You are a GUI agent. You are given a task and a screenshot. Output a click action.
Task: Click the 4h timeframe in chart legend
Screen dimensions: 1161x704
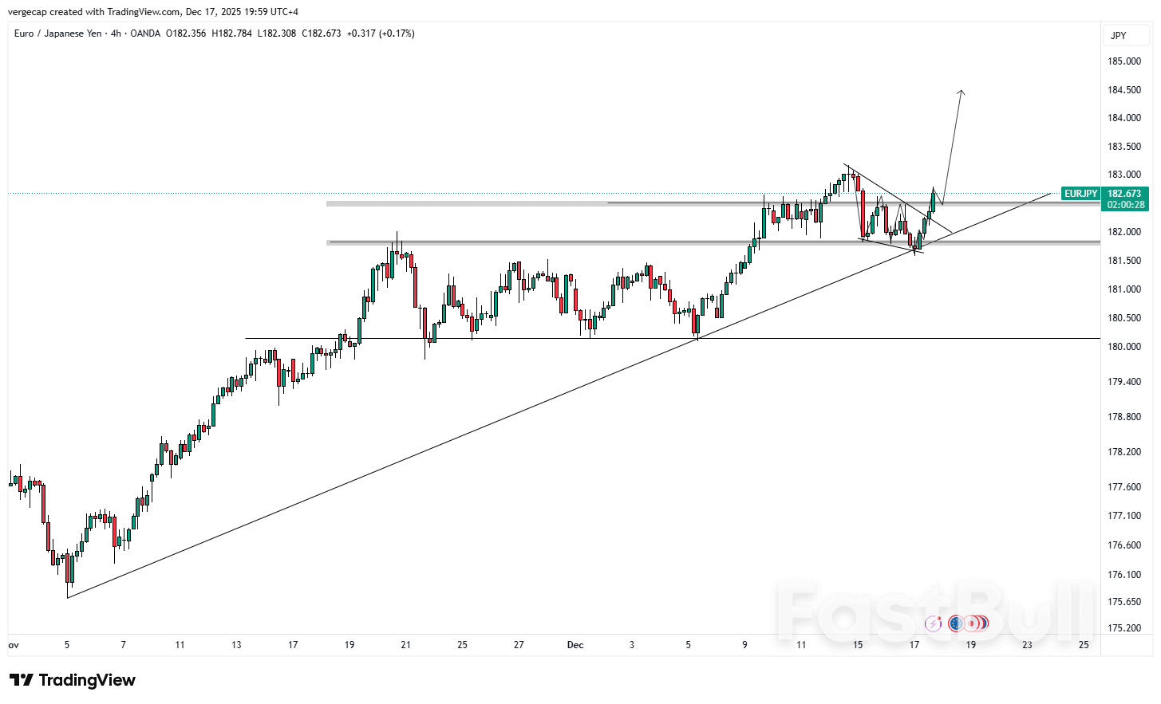pyautogui.click(x=116, y=33)
